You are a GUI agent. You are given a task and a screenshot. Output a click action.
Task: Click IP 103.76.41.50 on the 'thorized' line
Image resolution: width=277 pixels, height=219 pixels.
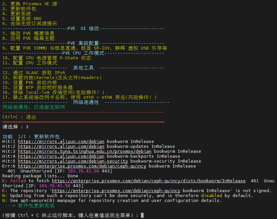click(x=55, y=186)
